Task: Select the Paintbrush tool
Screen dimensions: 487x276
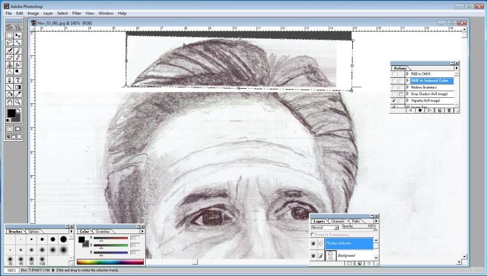Action: (18, 51)
